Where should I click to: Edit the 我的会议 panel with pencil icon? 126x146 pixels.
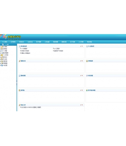[x=81, y=61]
